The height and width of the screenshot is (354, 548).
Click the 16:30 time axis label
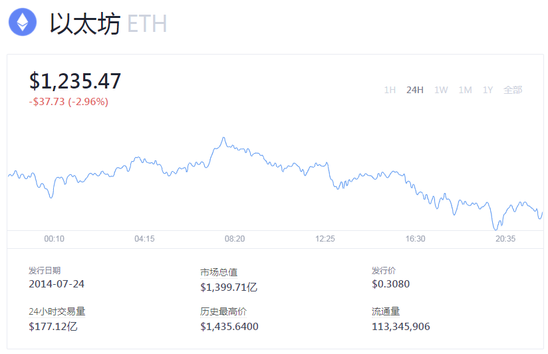[415, 238]
